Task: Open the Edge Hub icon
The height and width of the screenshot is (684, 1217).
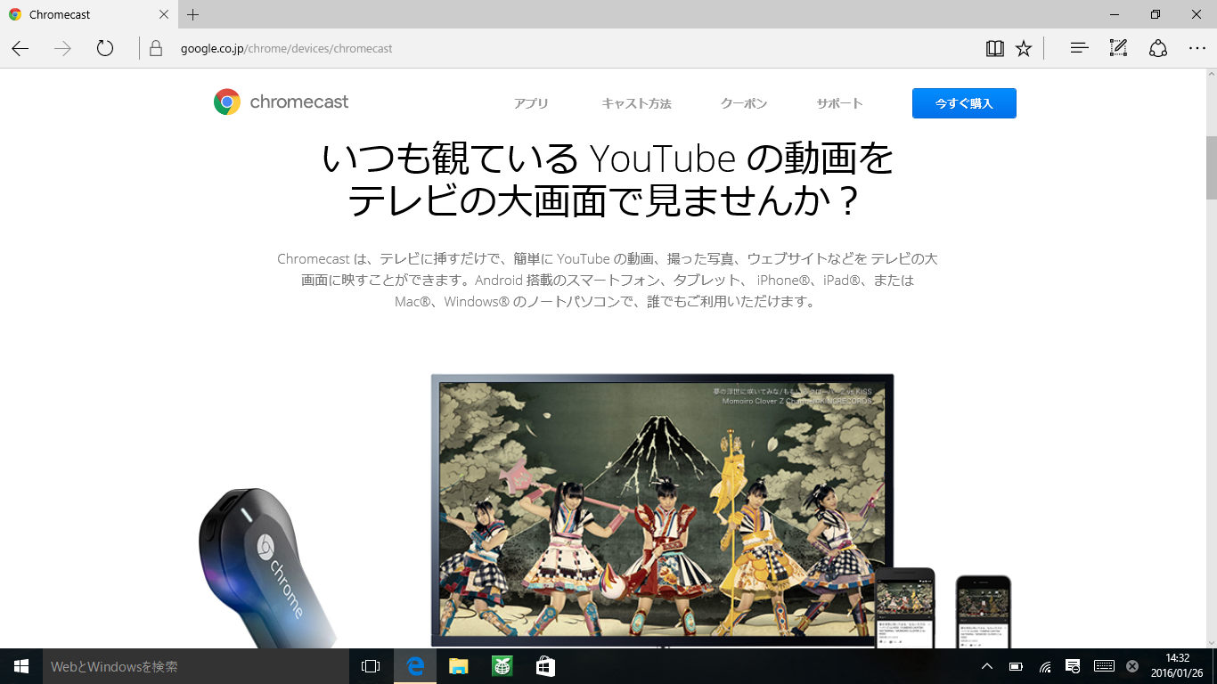Action: pyautogui.click(x=1079, y=49)
